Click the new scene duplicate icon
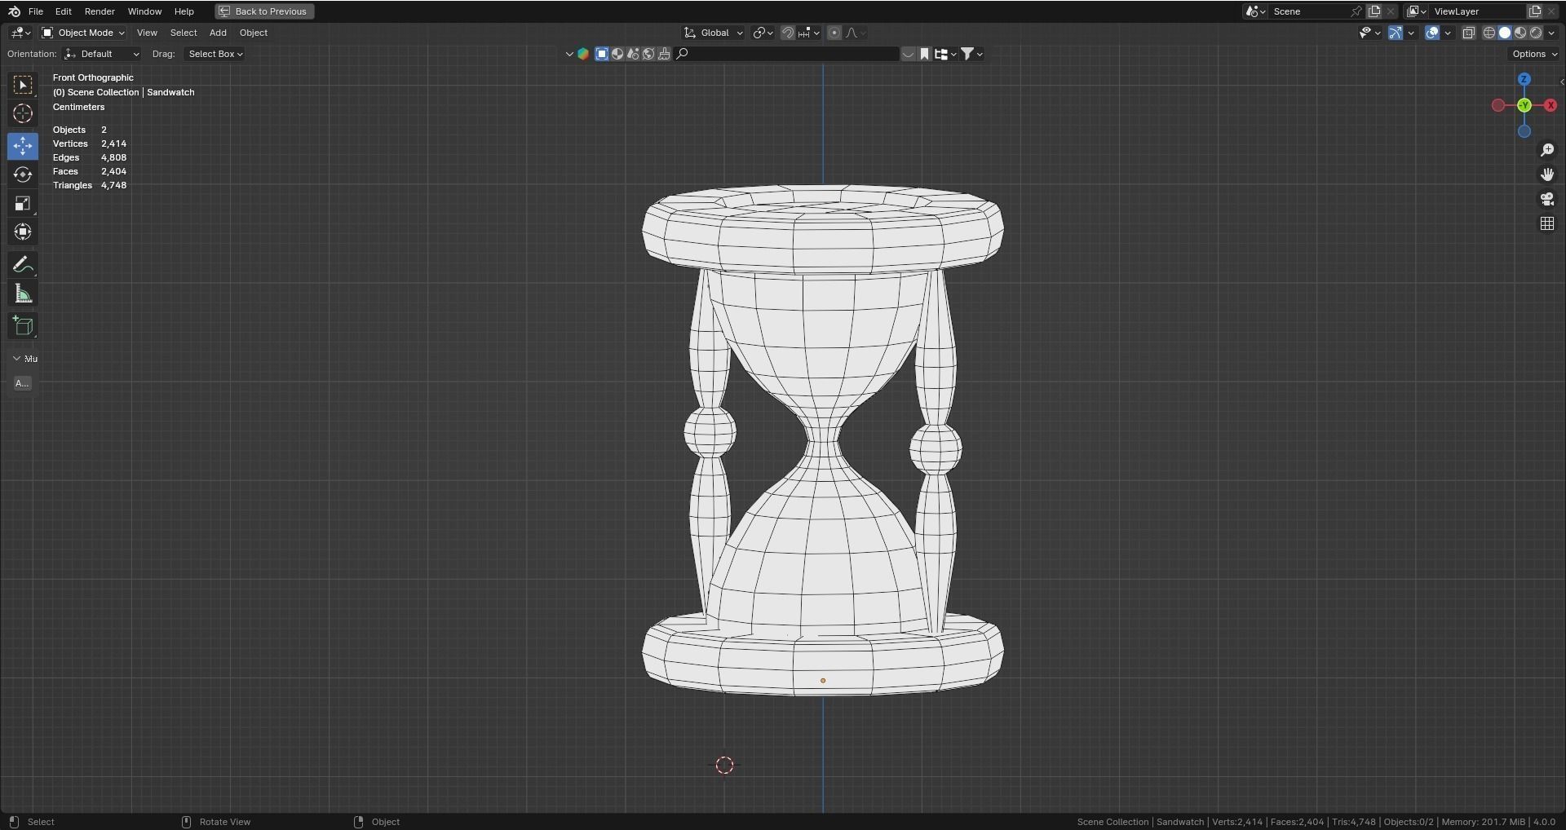Image resolution: width=1566 pixels, height=830 pixels. click(1374, 11)
